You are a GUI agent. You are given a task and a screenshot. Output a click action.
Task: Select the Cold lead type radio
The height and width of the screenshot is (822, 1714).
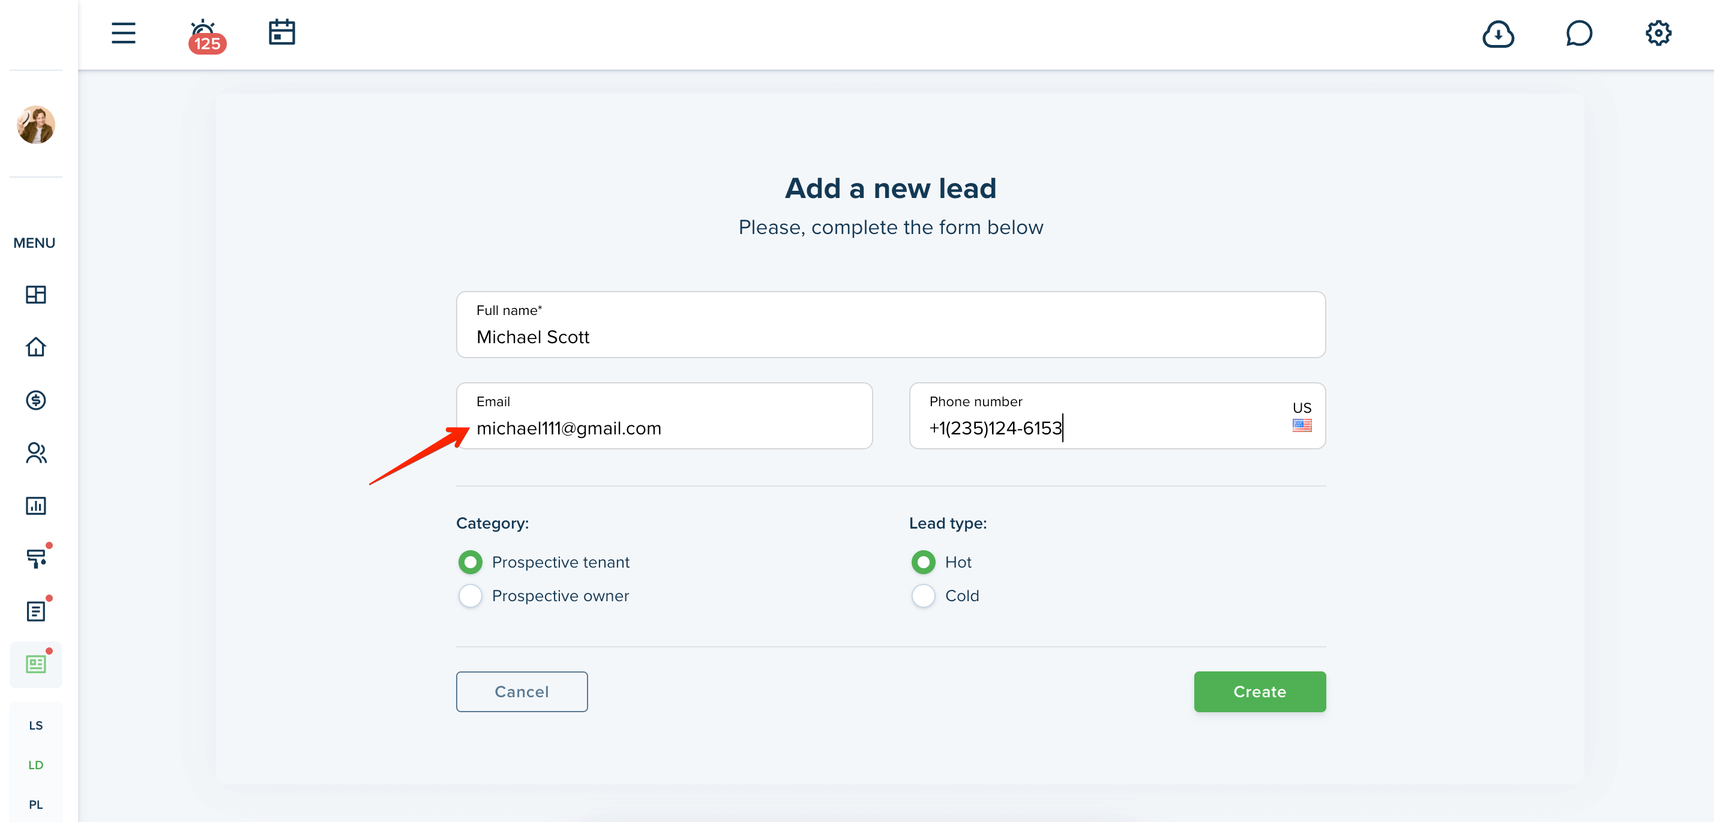coord(923,595)
